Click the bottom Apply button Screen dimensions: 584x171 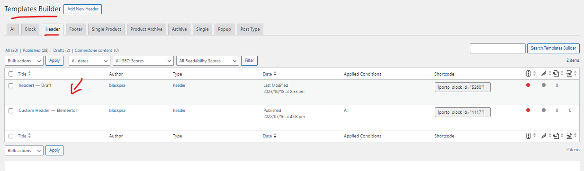54,150
